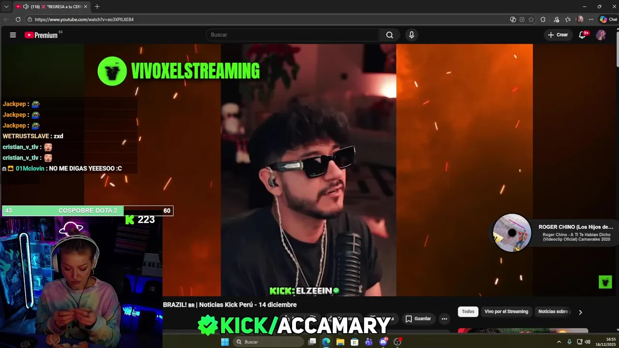The image size is (619, 348).
Task: Click the green channel watermark in video
Action: [605, 282]
